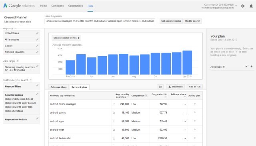Open the settings gear menu
The image size is (256, 146).
pos(243,6)
